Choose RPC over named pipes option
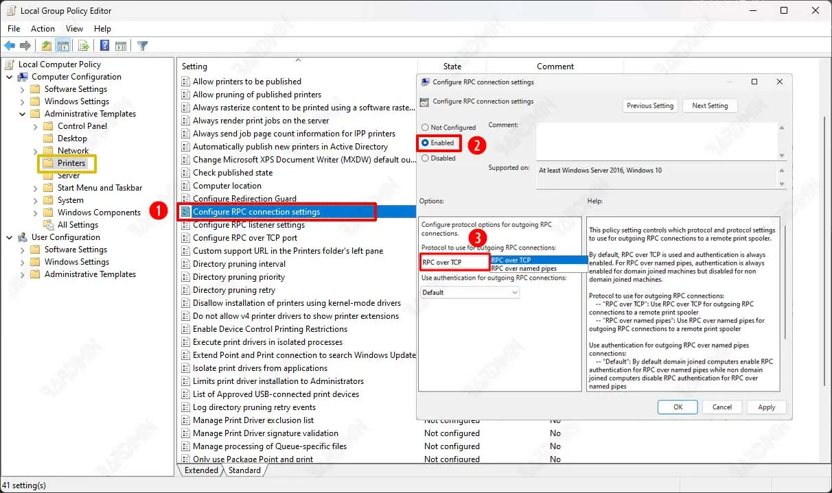This screenshot has height=493, width=832. click(524, 269)
